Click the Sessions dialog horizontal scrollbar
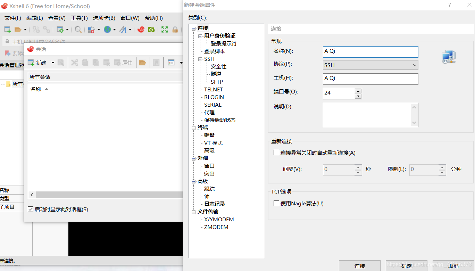Image resolution: width=475 pixels, height=271 pixels. [x=109, y=195]
